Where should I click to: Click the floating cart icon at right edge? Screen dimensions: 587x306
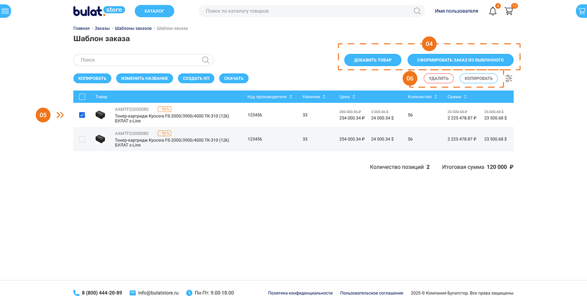[581, 11]
